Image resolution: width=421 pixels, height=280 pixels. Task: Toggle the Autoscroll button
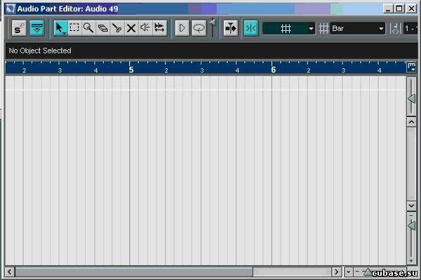click(231, 28)
